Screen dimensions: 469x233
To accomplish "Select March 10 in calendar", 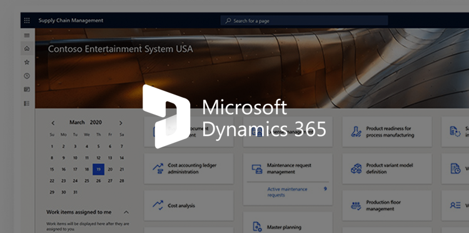I will (x=75, y=158).
